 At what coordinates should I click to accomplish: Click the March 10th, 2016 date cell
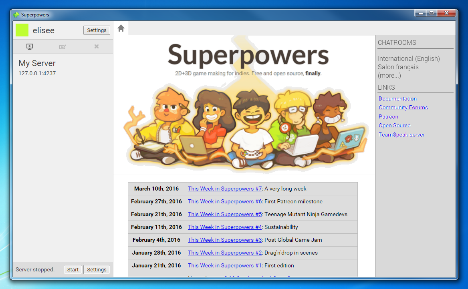tap(156, 189)
